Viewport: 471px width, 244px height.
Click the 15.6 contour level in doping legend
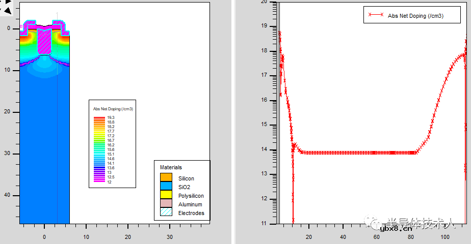pyautogui.click(x=99, y=149)
